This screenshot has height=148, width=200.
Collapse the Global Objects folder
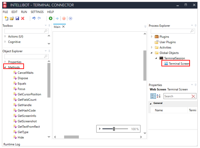pos(151,53)
